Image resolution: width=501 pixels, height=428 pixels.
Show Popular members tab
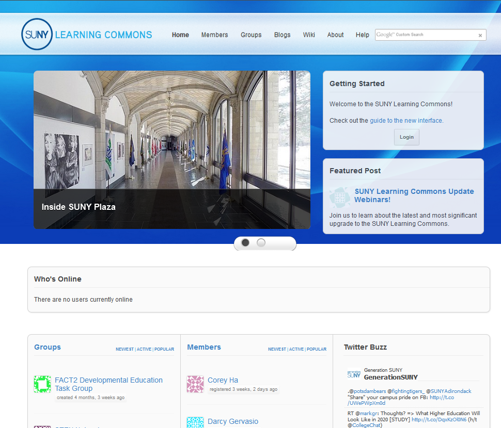pos(317,349)
